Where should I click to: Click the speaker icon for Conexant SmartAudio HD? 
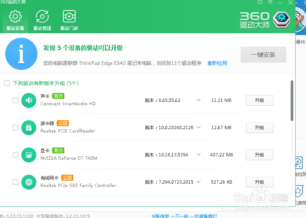click(29, 100)
